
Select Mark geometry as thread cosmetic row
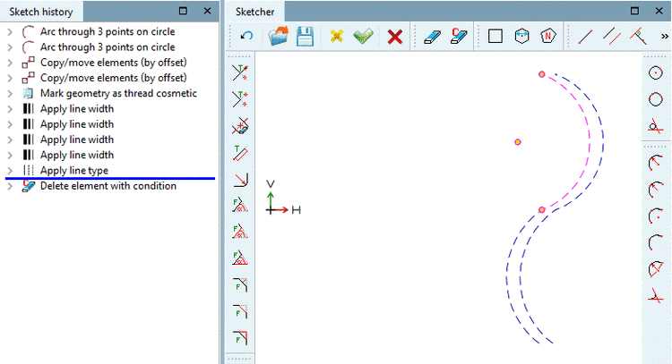point(118,93)
